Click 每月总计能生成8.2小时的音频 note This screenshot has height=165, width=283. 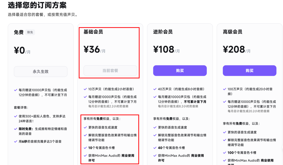(x=178, y=106)
